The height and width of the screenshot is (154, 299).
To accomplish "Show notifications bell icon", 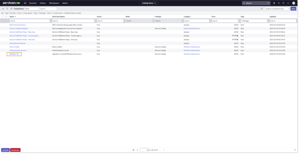I will pos(288,3).
